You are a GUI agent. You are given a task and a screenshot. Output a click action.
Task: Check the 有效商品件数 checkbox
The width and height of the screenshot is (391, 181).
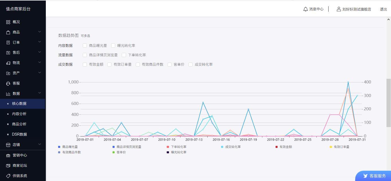coord(138,64)
